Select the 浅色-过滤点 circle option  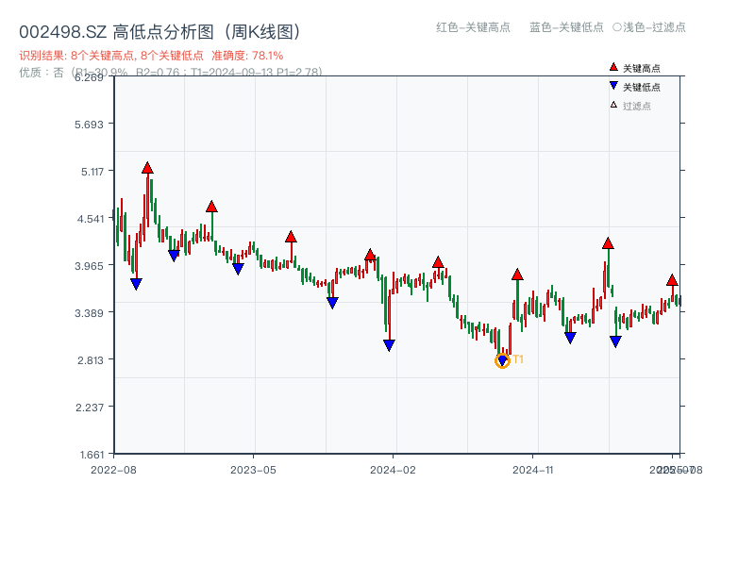617,27
